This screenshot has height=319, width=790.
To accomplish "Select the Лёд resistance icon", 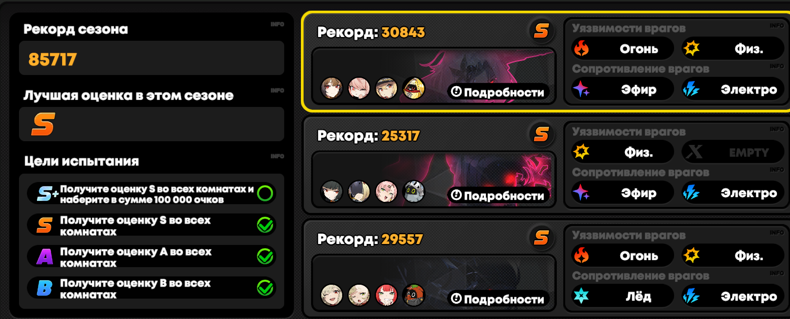I will click(x=581, y=295).
